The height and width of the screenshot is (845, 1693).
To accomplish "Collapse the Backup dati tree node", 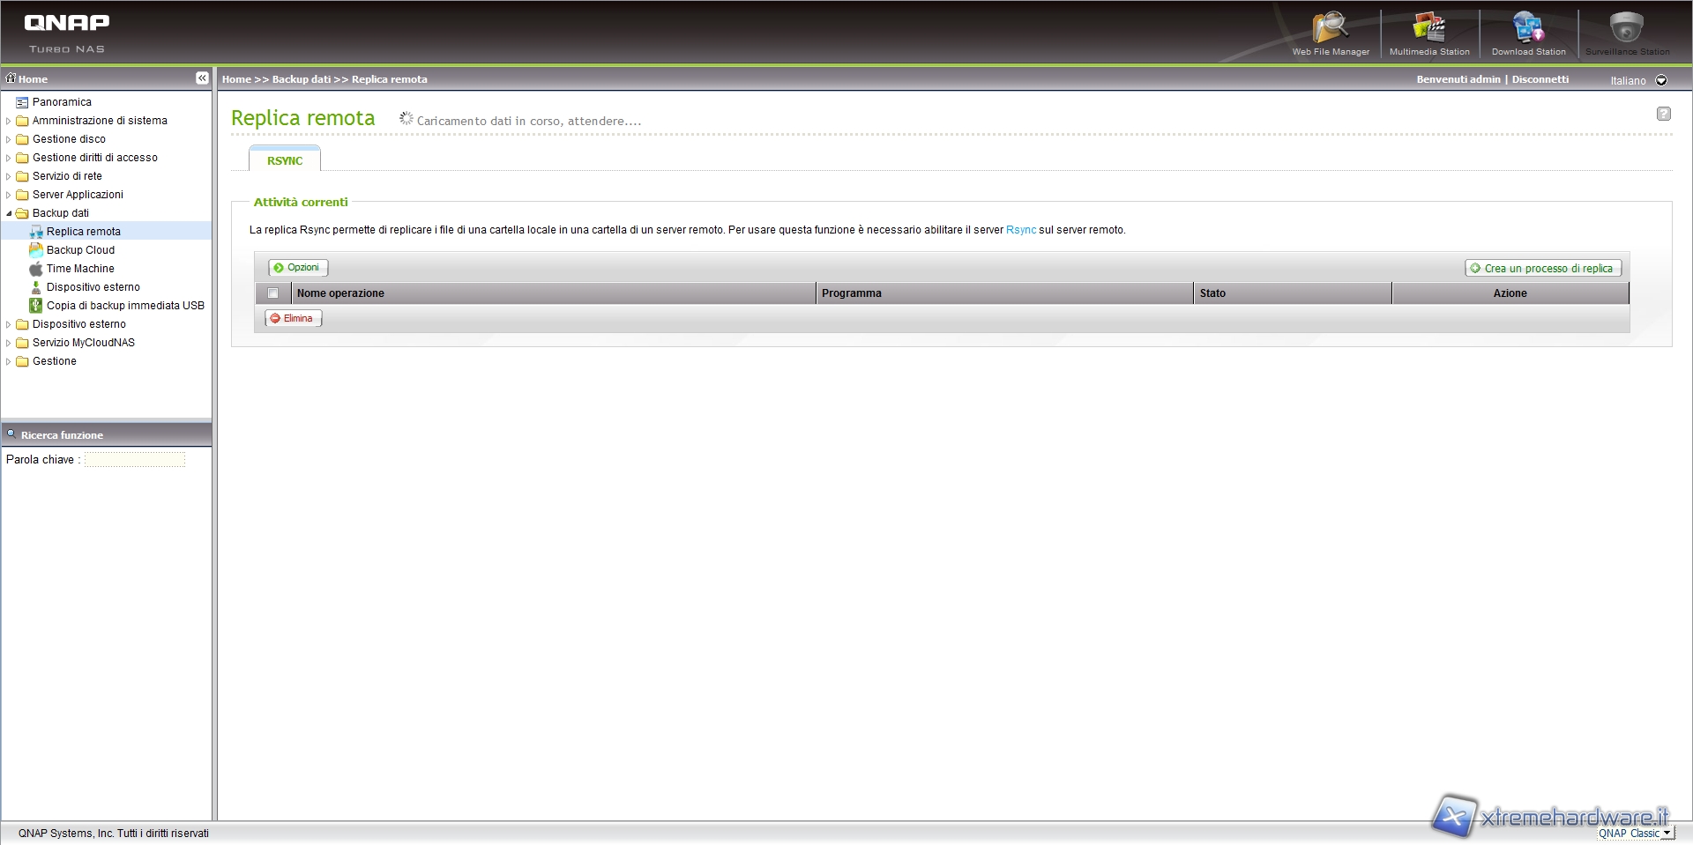I will coord(9,213).
